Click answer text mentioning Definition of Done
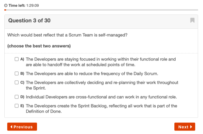The width and height of the screenshot is (203, 134). (x=101, y=109)
